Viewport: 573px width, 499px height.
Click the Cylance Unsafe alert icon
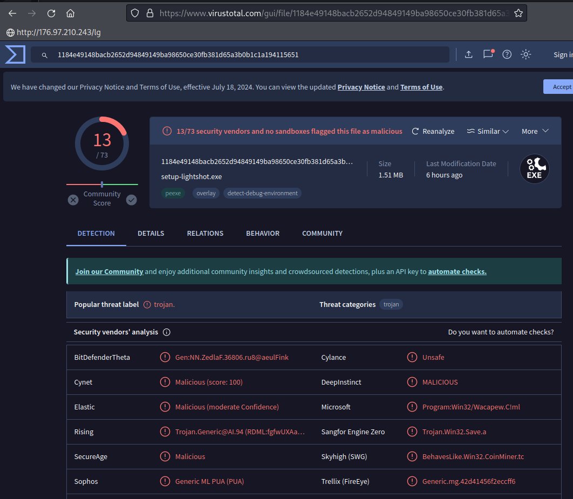click(x=412, y=357)
